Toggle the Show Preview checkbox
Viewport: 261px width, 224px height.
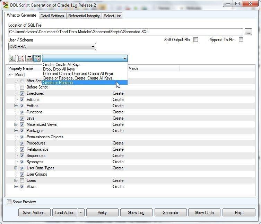(x=9, y=202)
